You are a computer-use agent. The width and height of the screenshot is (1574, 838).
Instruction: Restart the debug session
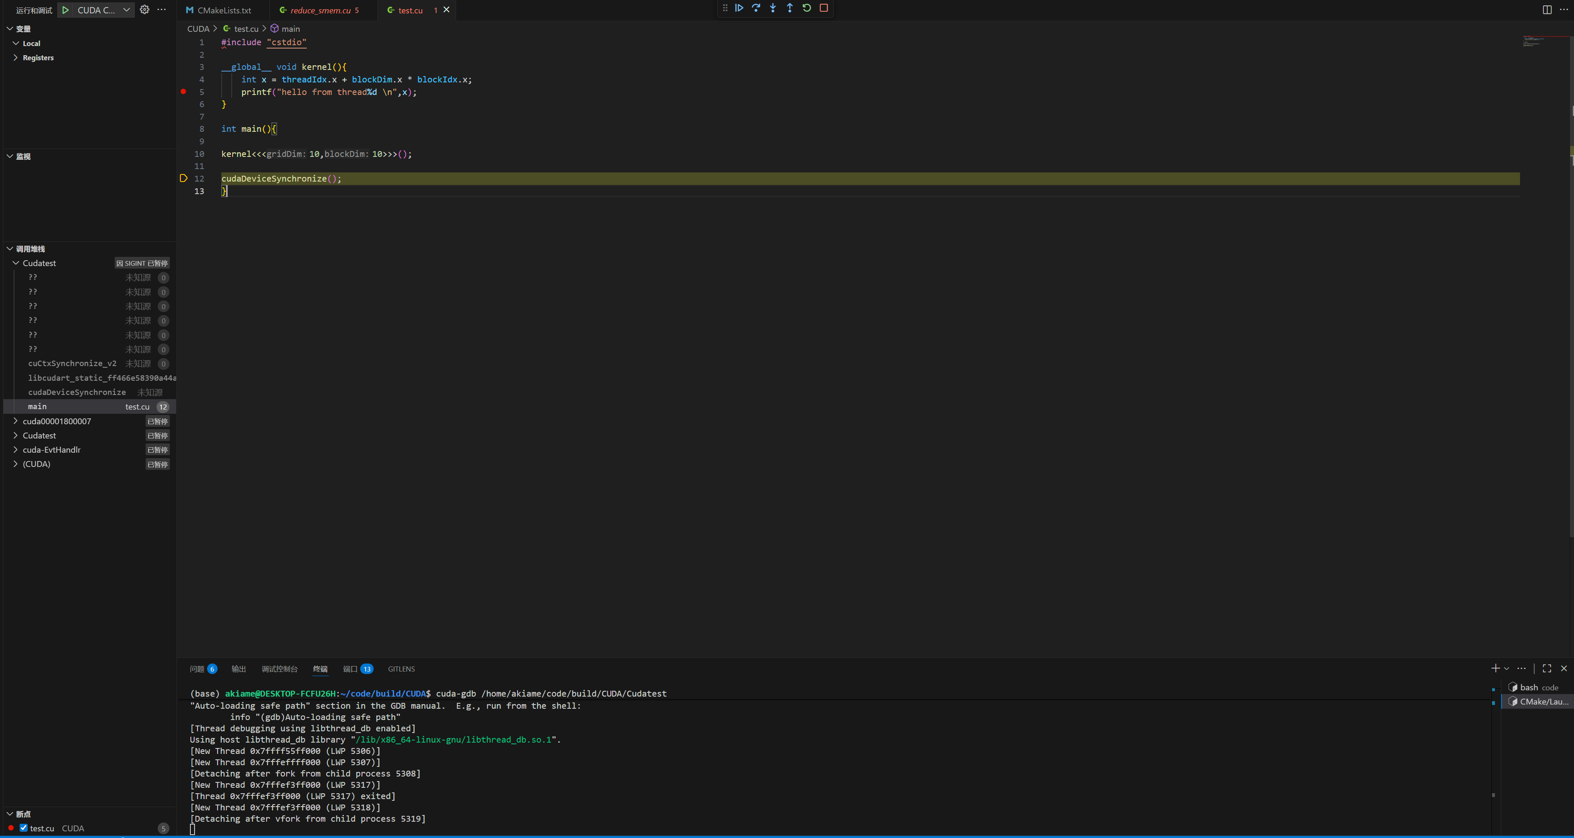tap(807, 8)
